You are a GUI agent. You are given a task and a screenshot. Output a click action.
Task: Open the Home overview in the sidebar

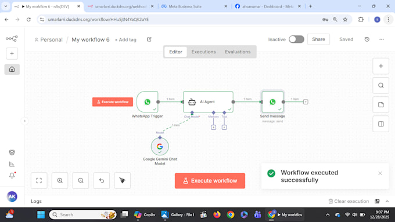pyautogui.click(x=12, y=69)
